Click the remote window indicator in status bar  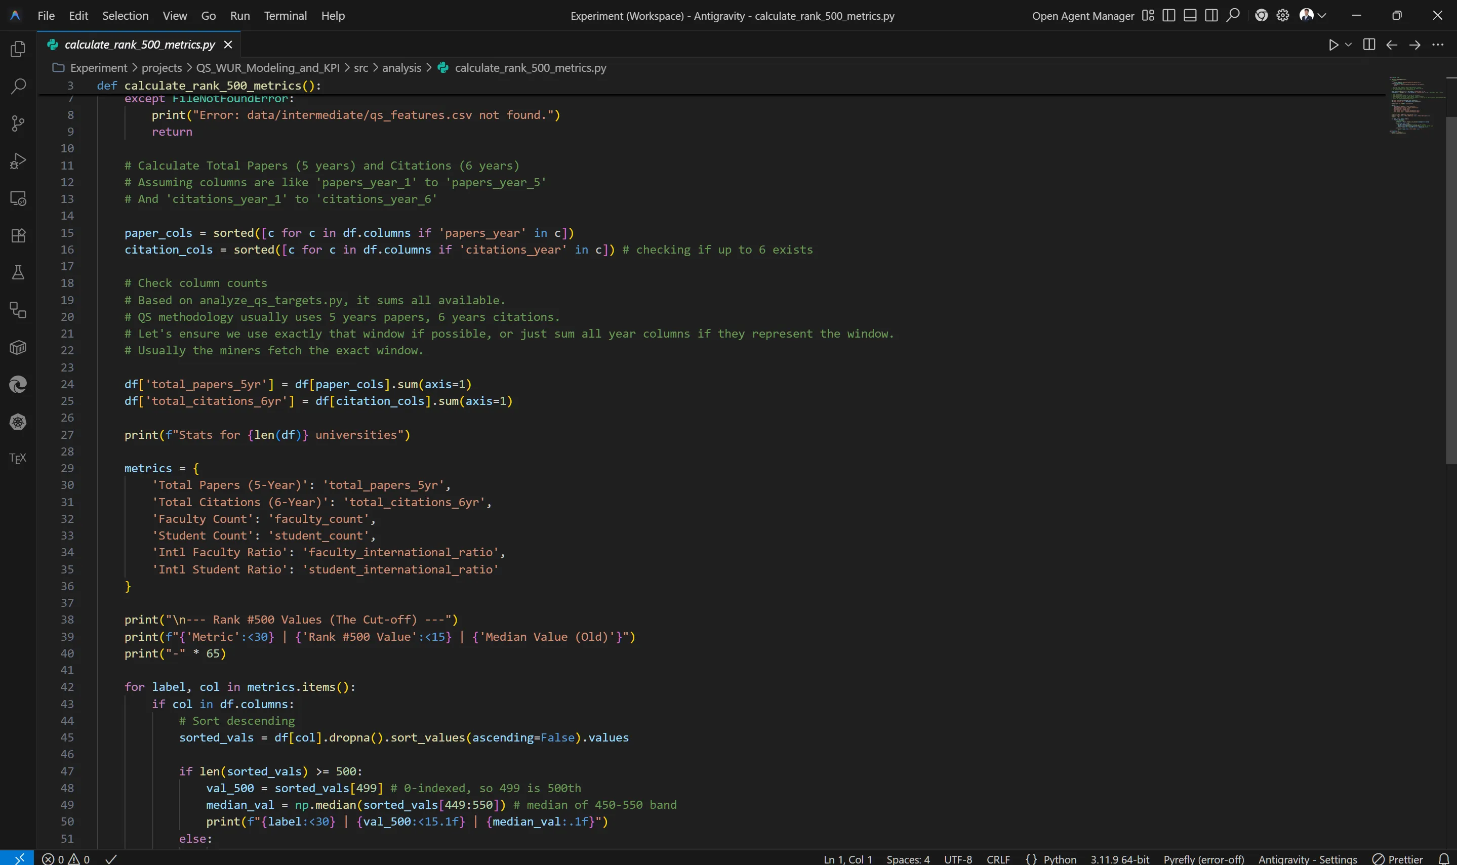tap(19, 858)
